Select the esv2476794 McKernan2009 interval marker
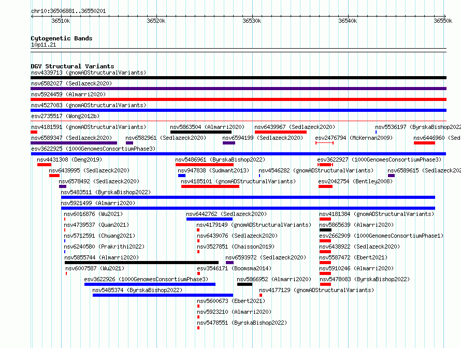461x348 pixels. tap(324, 143)
